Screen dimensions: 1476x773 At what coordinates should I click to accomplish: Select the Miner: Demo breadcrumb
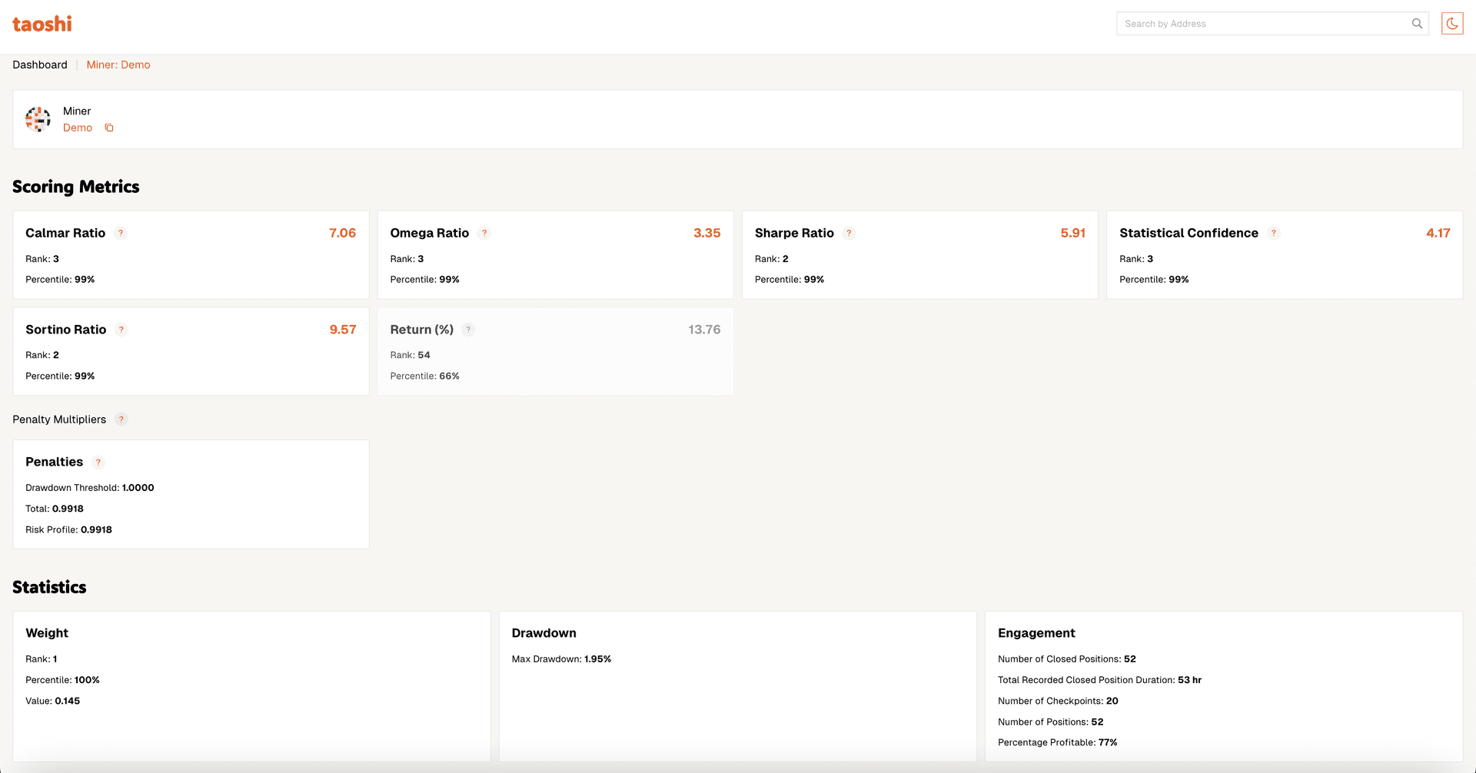pyautogui.click(x=118, y=65)
